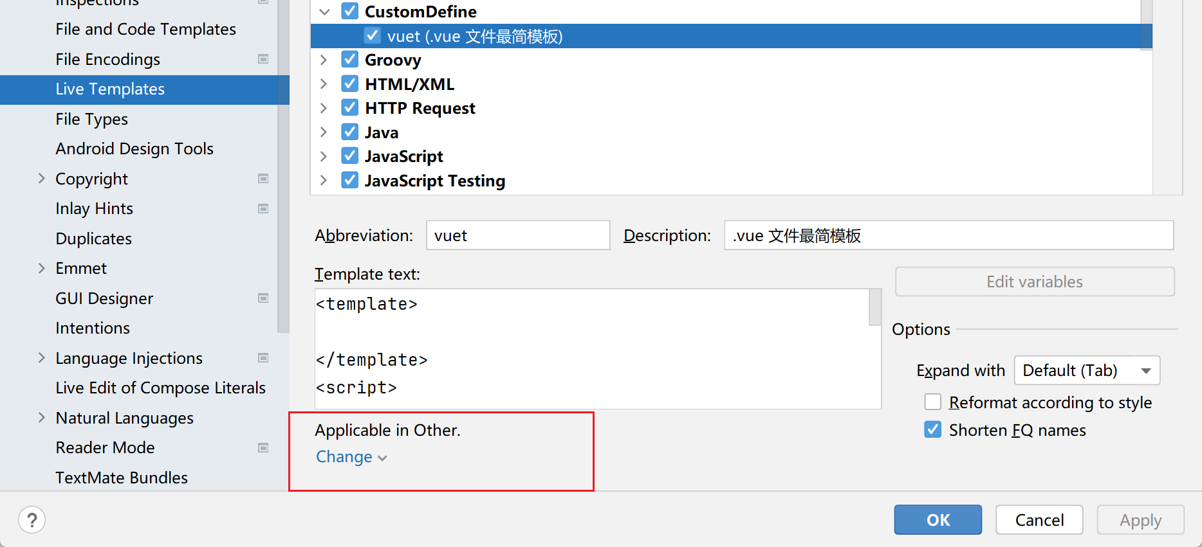Image resolution: width=1202 pixels, height=547 pixels.
Task: Click project-level icon beside Copyright
Action: pos(263,179)
